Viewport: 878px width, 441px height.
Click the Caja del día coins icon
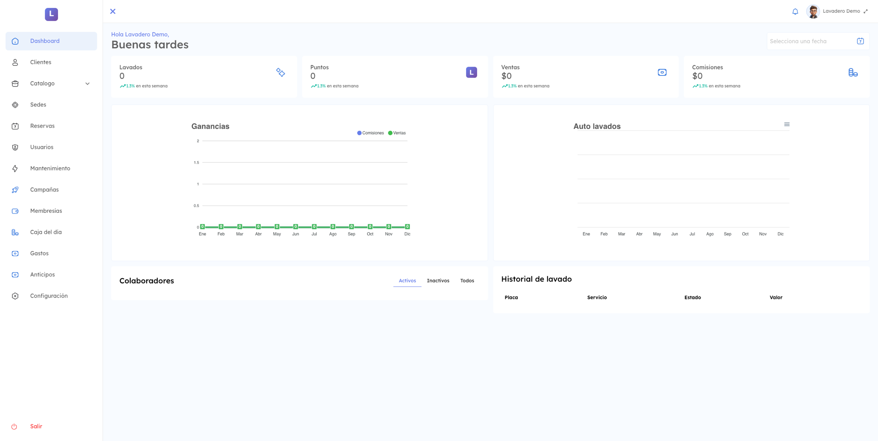15,232
